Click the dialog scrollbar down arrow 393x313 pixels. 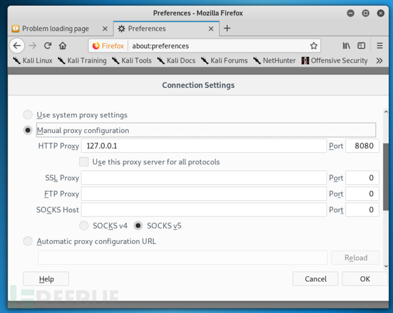coord(386,266)
